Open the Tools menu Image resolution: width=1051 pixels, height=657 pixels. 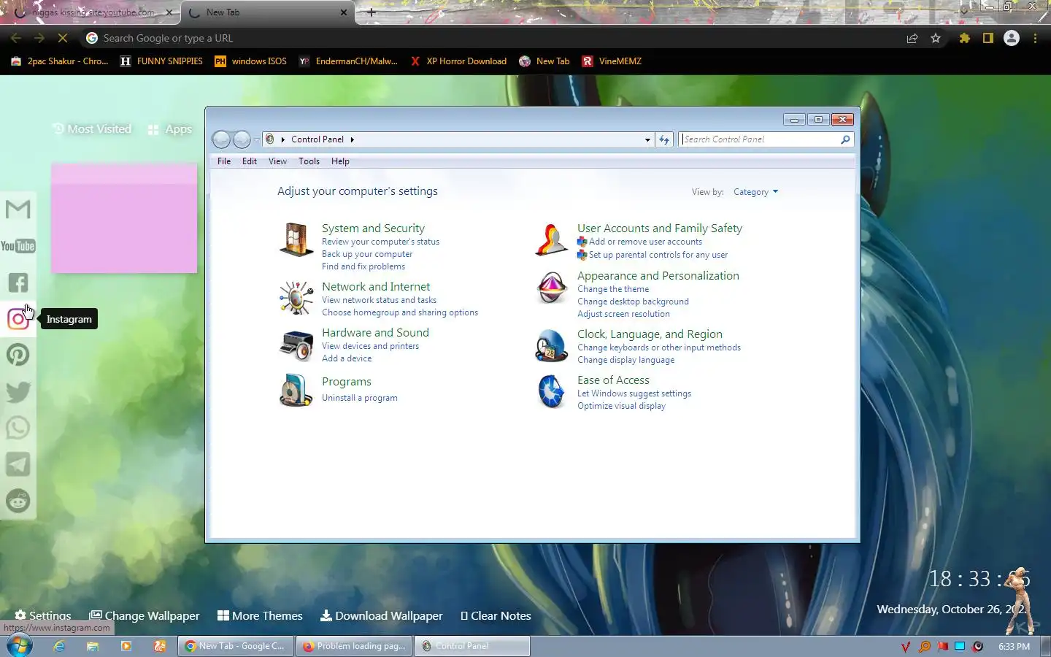309,161
